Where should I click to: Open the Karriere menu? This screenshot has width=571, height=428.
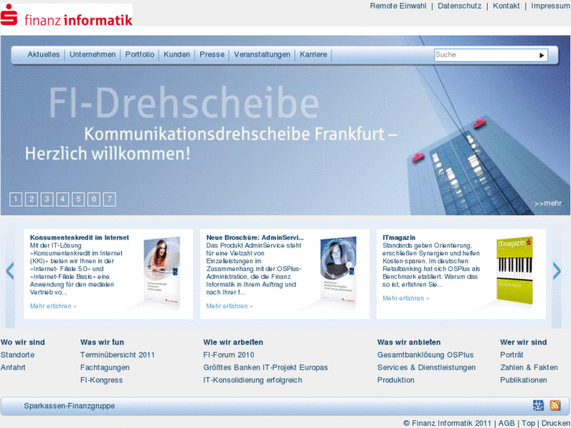click(313, 55)
